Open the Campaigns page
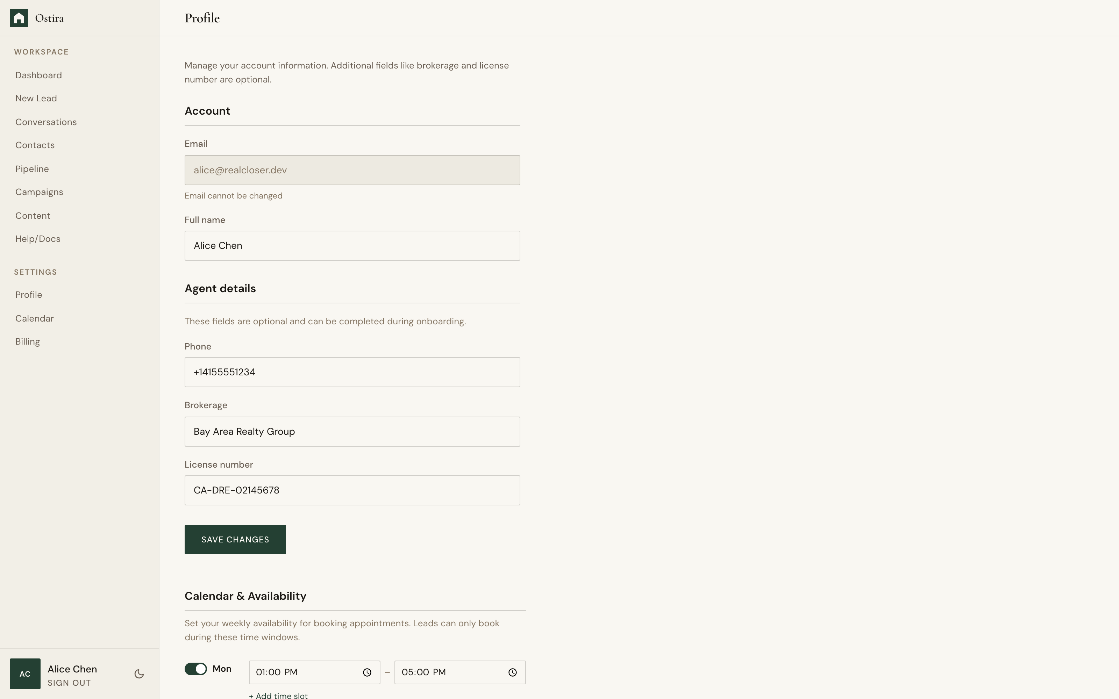Image resolution: width=1119 pixels, height=699 pixels. click(x=39, y=192)
